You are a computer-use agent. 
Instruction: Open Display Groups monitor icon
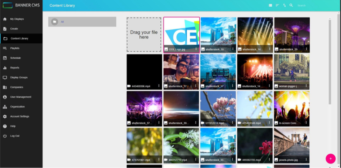[x=5, y=77]
